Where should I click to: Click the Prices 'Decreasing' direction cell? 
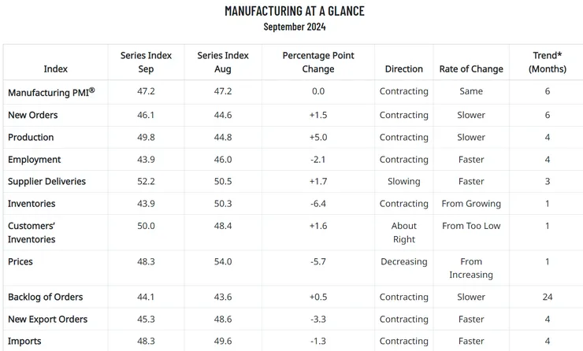404,261
